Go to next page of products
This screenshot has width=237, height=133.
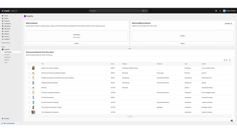pyautogui.click(x=131, y=116)
